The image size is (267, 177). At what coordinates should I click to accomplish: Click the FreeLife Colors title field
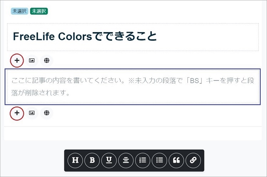point(133,37)
